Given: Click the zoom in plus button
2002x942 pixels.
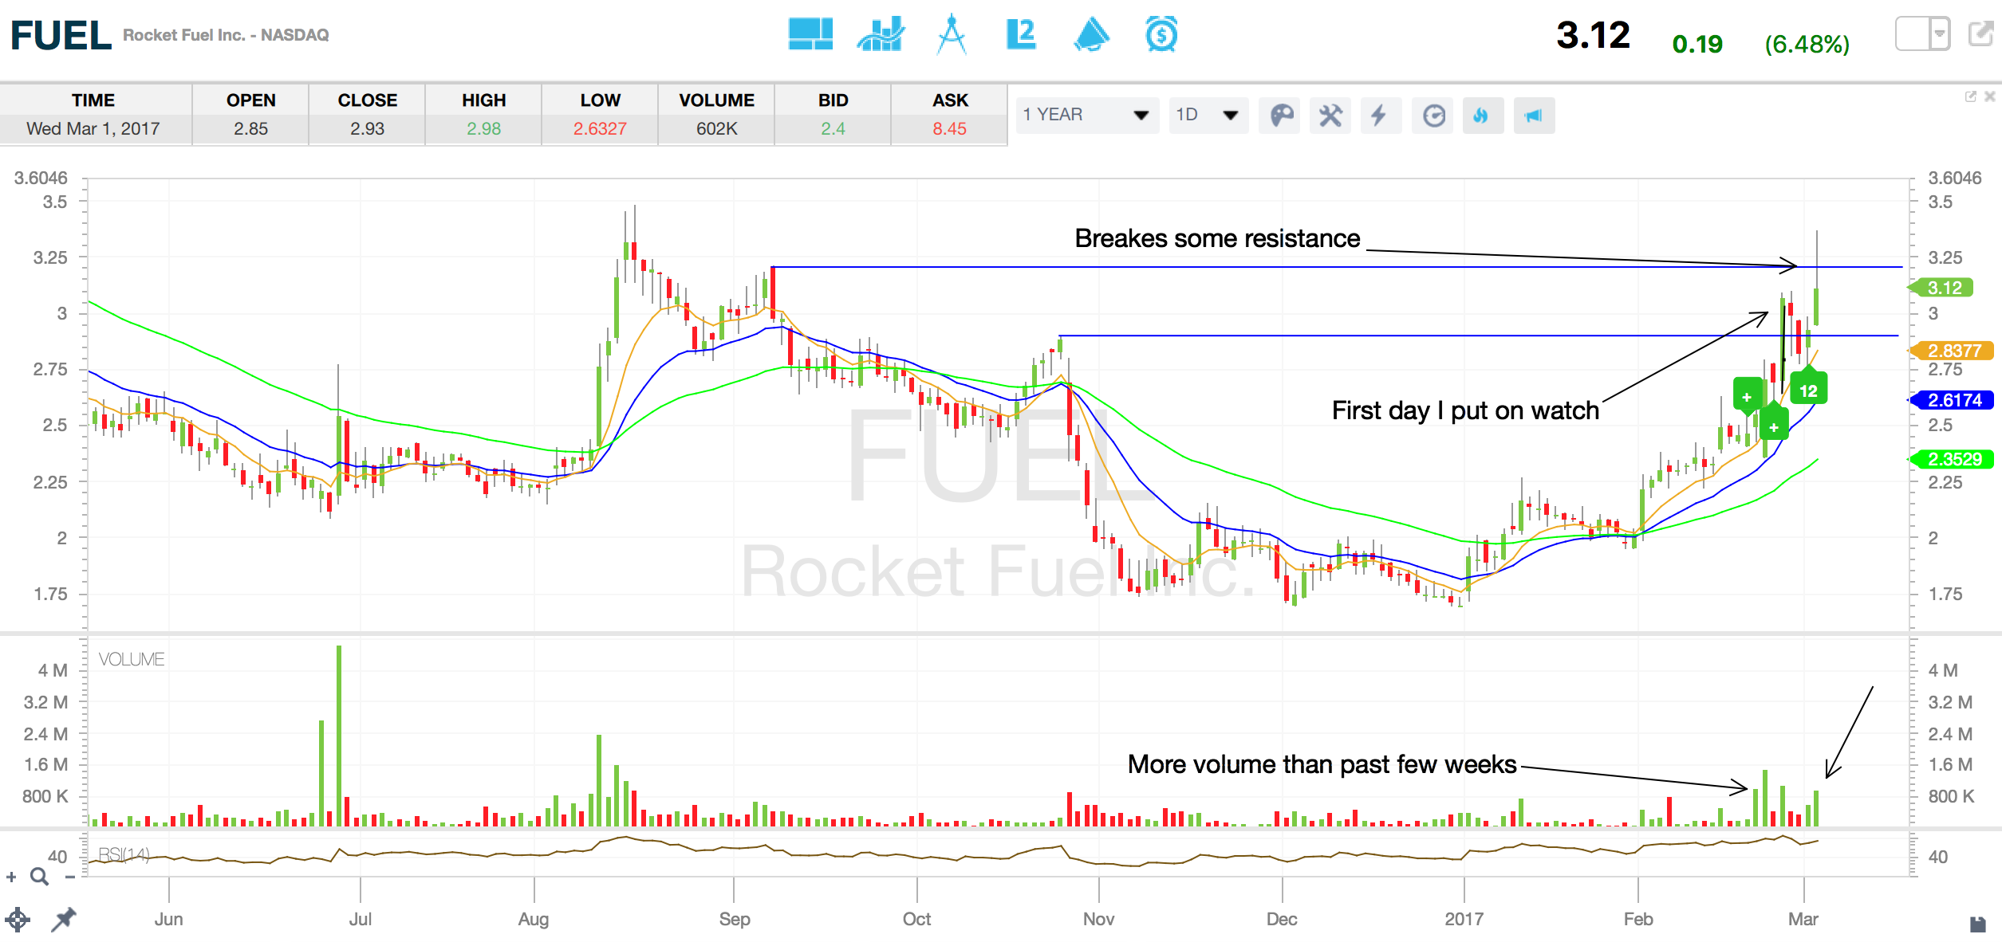Looking at the screenshot, I should point(11,877).
